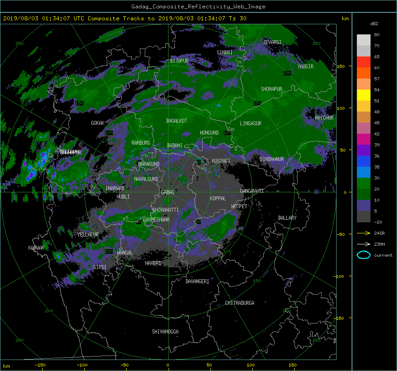Select the RAICHUR city label

click(x=324, y=117)
